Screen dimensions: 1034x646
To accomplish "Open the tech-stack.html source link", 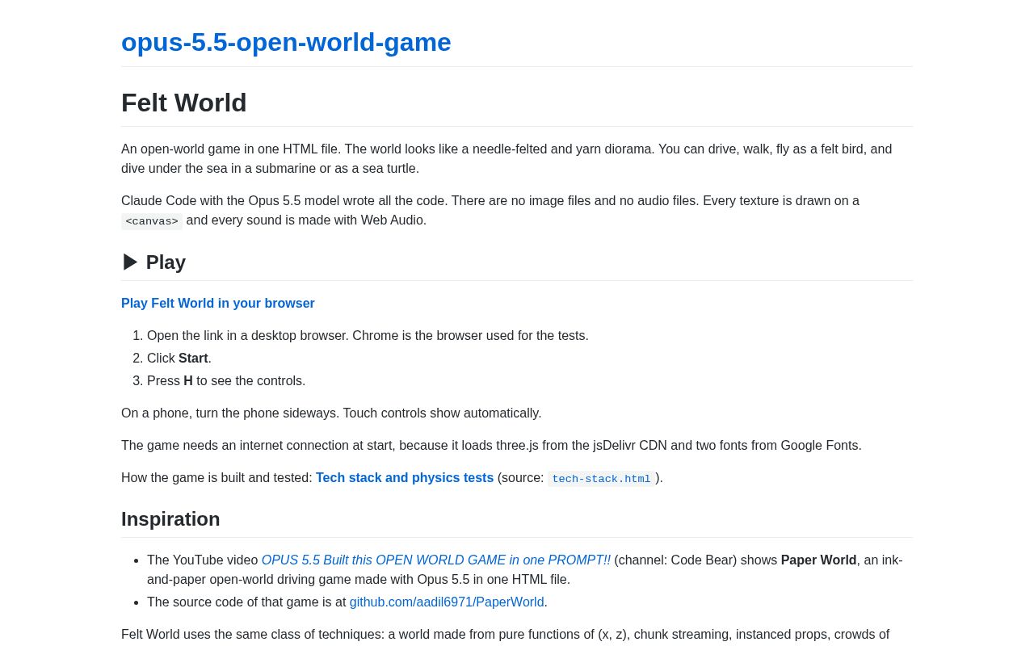I will (x=601, y=479).
